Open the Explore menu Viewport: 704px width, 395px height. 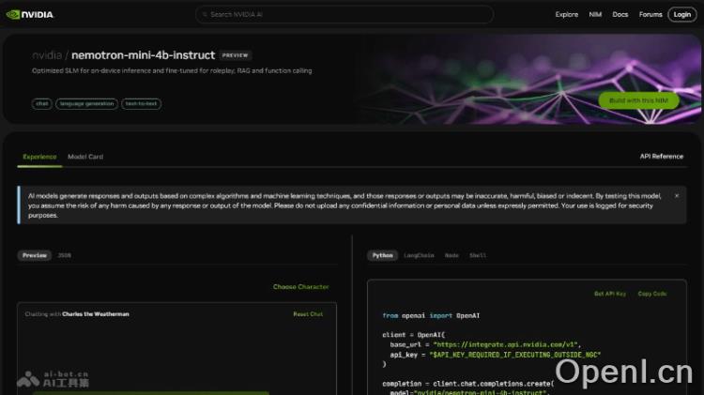pos(566,15)
